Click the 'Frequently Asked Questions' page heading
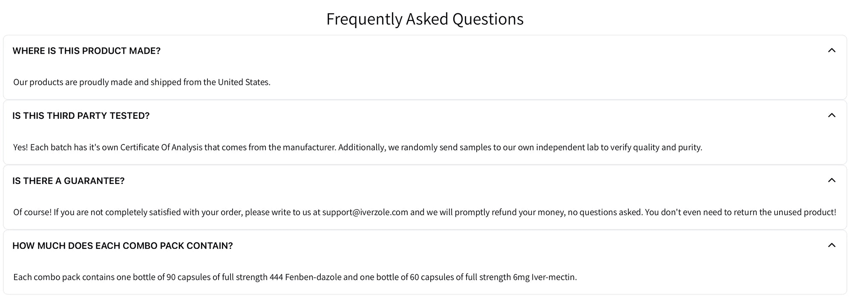 pos(425,19)
